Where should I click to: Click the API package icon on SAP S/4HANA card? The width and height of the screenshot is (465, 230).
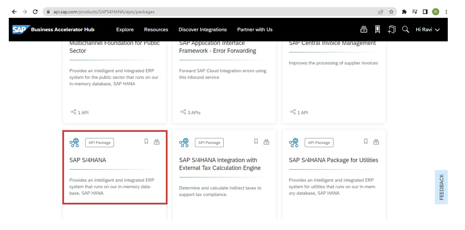[74, 142]
